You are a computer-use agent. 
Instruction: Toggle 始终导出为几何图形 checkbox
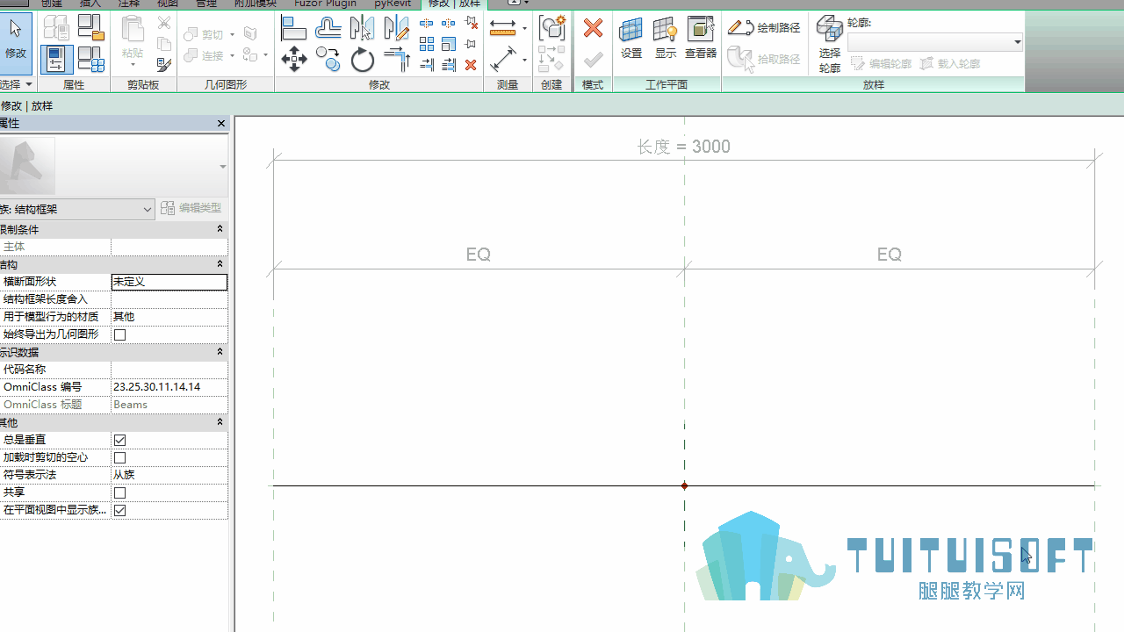120,334
